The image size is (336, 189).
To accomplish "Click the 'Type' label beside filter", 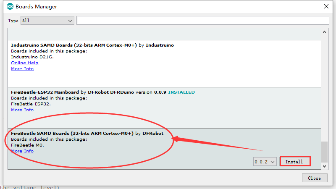I will (x=13, y=21).
